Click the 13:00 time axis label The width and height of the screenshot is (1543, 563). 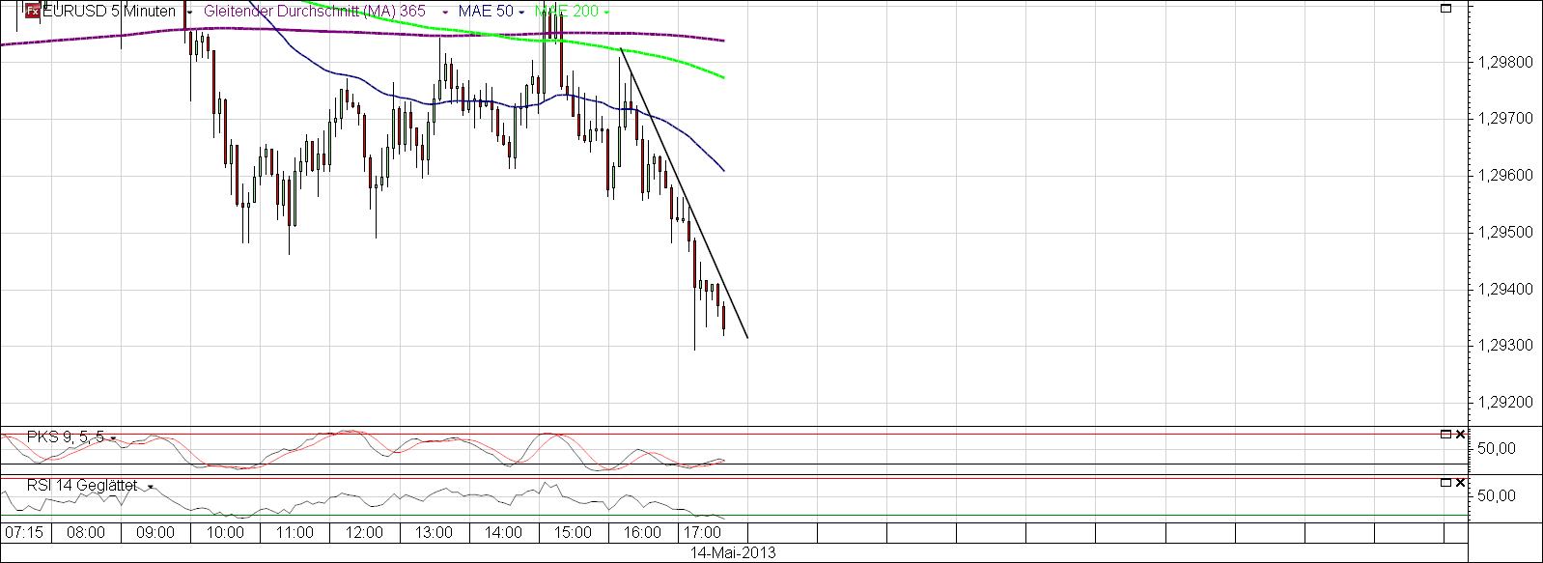pyautogui.click(x=434, y=533)
